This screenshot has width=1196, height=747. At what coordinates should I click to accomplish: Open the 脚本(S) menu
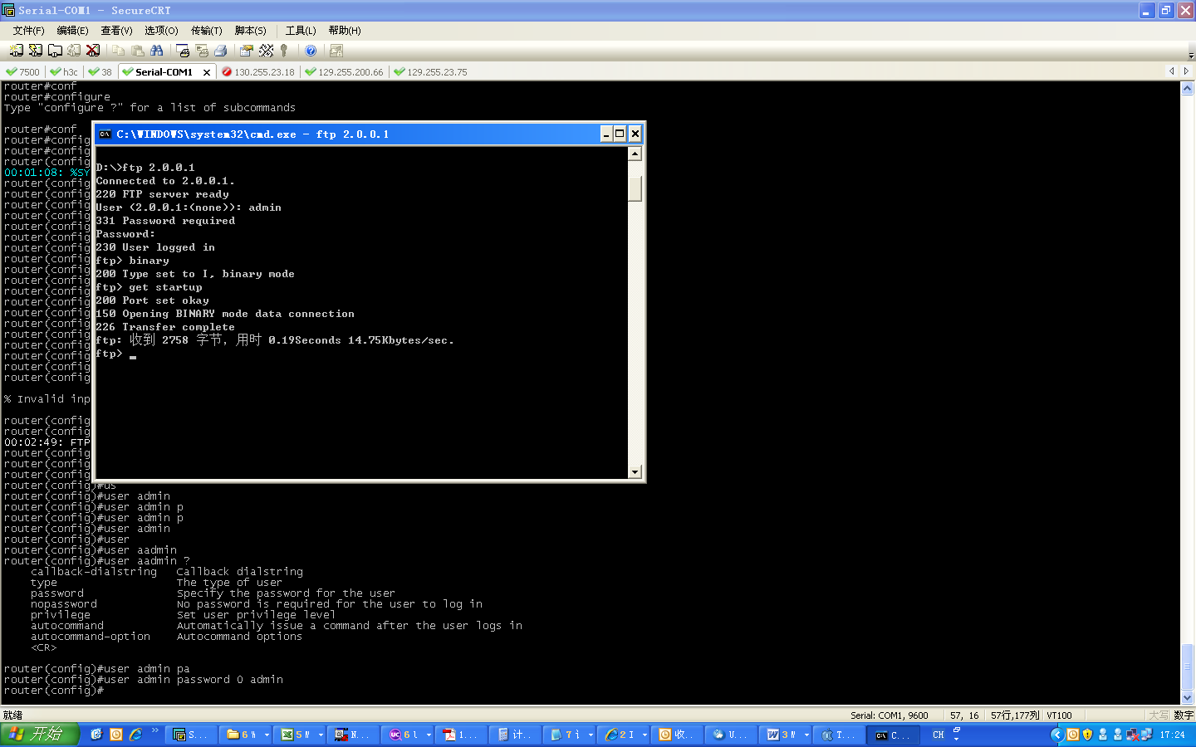point(250,31)
